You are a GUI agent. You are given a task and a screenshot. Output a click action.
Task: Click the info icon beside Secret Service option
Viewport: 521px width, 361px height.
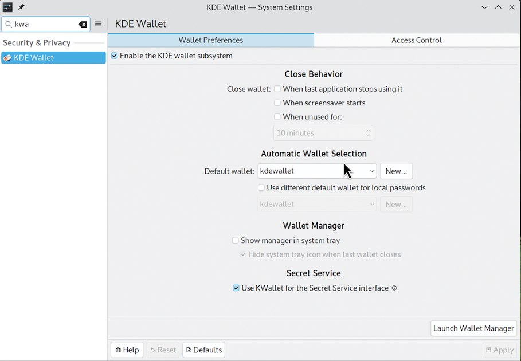[x=394, y=288]
